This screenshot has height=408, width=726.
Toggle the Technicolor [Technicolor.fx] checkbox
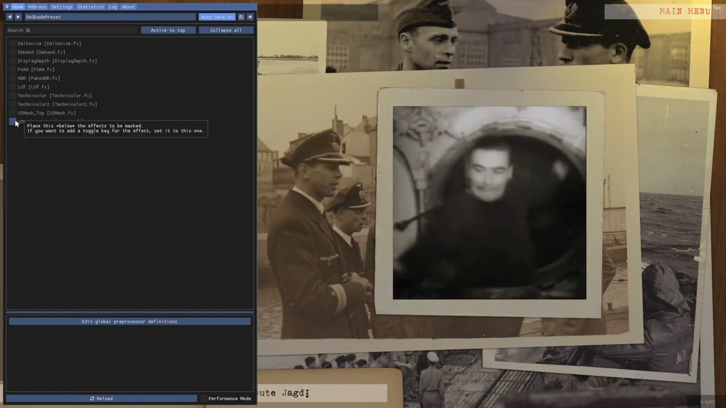pos(12,96)
